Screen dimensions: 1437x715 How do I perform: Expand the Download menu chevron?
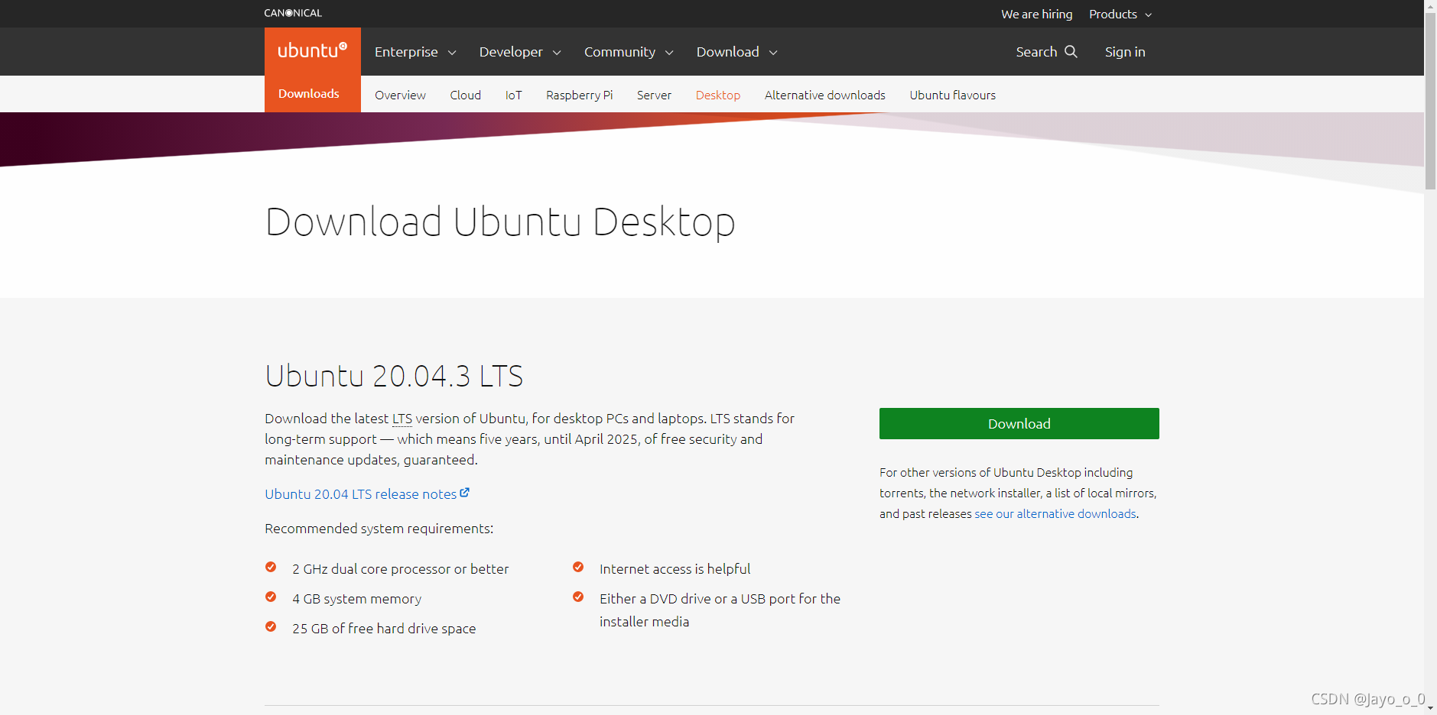coord(773,53)
